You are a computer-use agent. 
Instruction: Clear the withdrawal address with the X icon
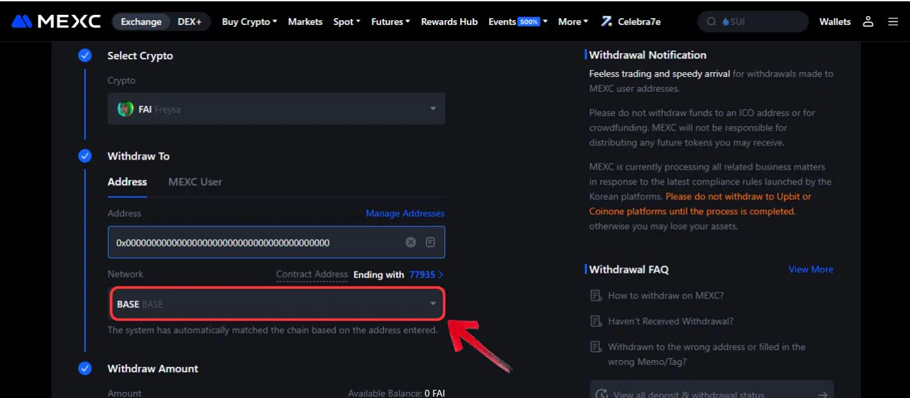coord(411,242)
